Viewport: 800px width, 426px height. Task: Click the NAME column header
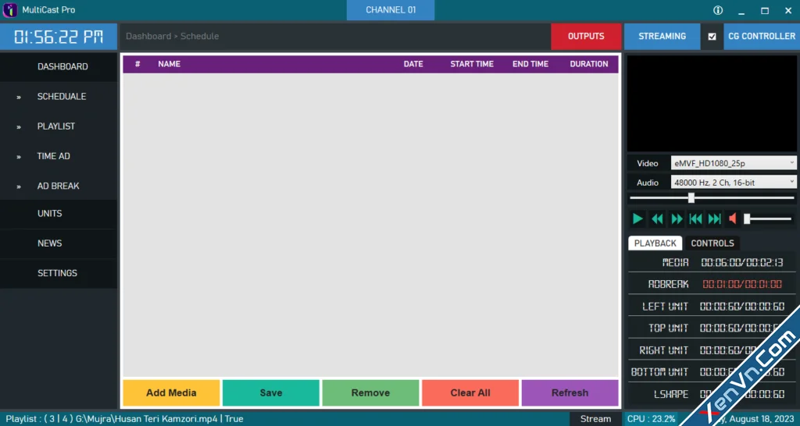tap(169, 64)
